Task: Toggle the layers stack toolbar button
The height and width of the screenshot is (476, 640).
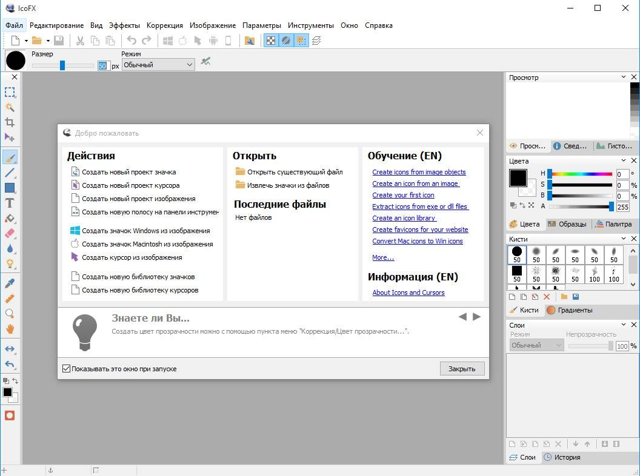Action: click(316, 41)
